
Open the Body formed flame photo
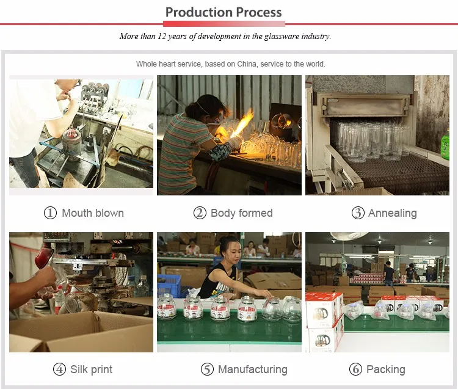coord(229,135)
